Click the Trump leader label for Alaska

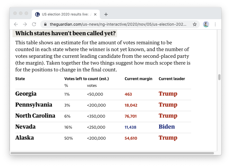168,138
